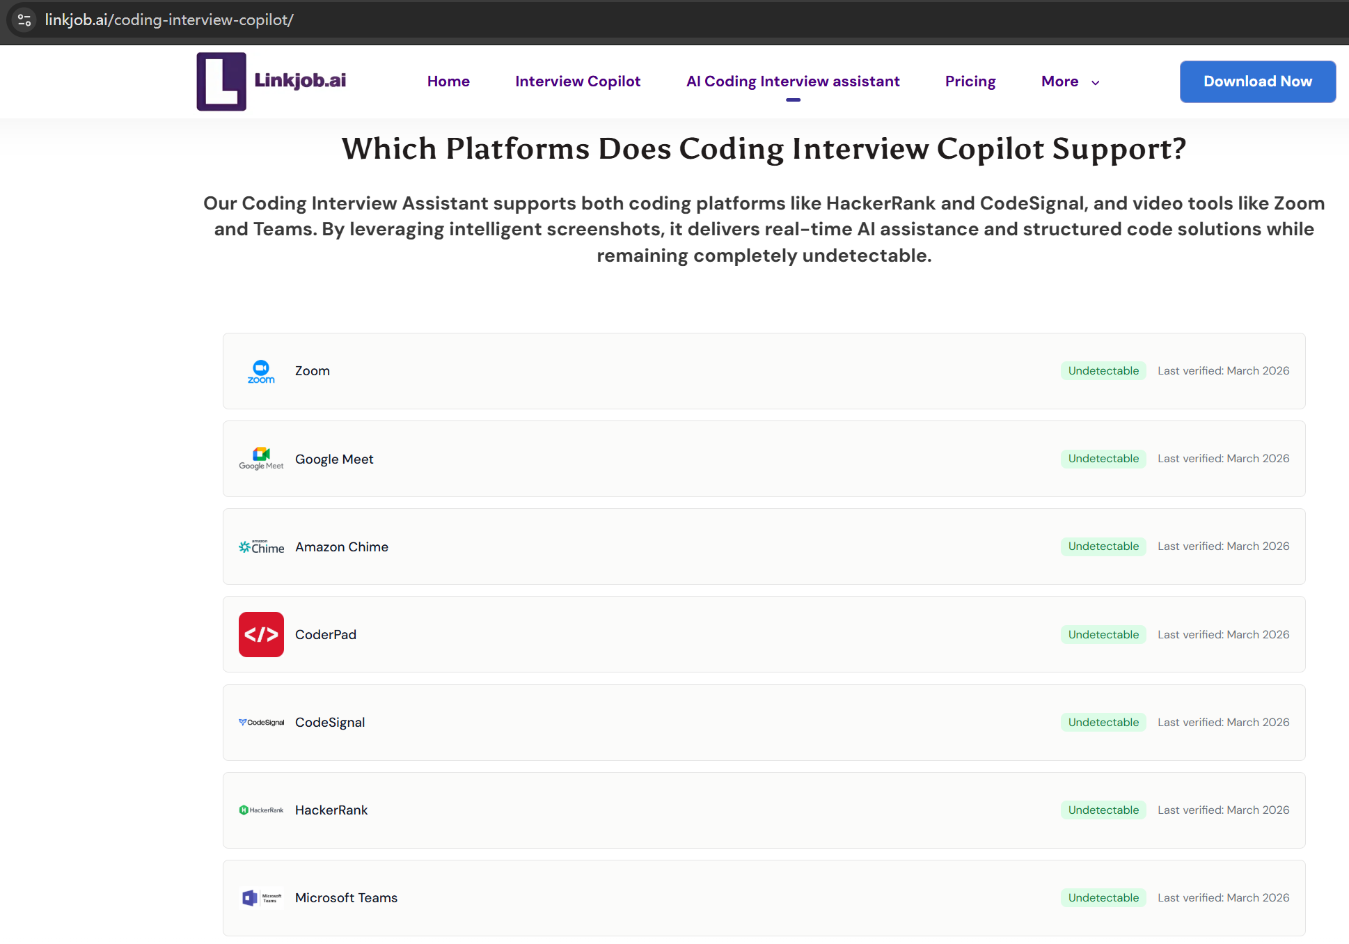Click the Linkjob.ai logo icon
The image size is (1349, 944).
tap(221, 81)
